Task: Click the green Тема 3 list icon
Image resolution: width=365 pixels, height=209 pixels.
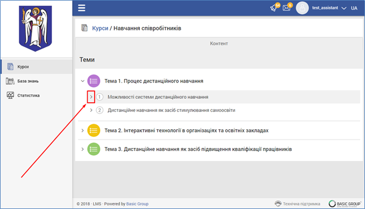Action: (93, 149)
